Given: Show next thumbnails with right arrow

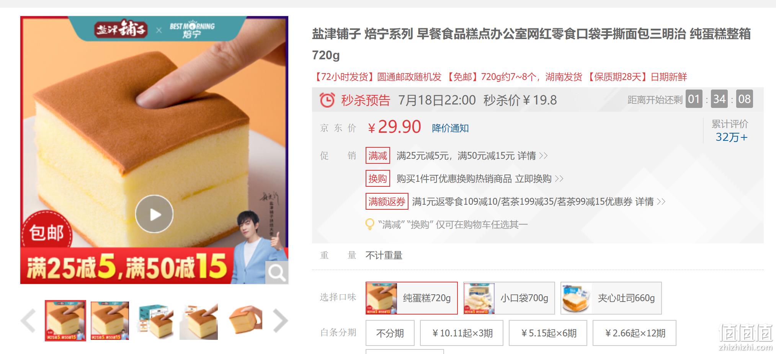Looking at the screenshot, I should (x=280, y=321).
